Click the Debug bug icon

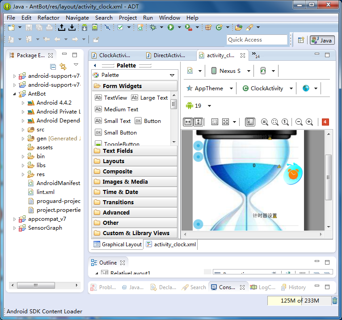(x=153, y=27)
